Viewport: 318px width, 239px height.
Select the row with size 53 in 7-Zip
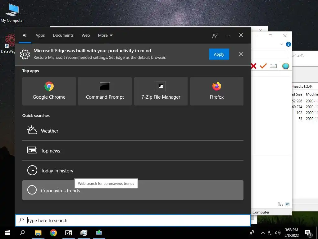[305, 119]
